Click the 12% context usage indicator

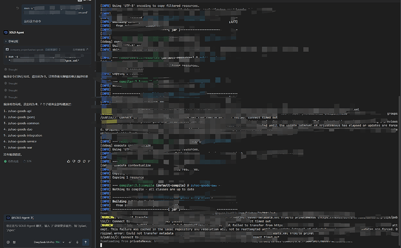click(x=27, y=161)
